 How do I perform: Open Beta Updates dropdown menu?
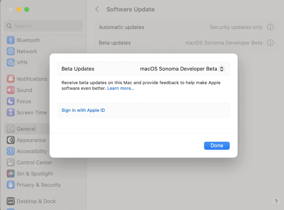click(221, 69)
